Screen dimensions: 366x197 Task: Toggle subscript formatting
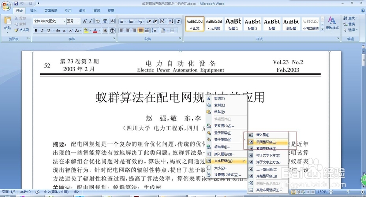coord(64,30)
